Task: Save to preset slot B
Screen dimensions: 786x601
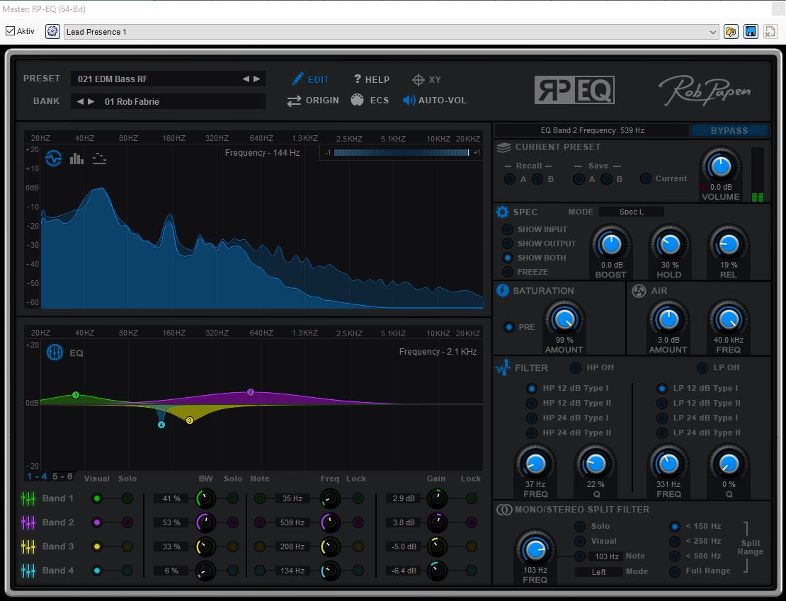Action: [x=607, y=179]
